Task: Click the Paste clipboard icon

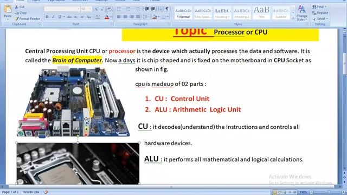Action: (x=8, y=9)
